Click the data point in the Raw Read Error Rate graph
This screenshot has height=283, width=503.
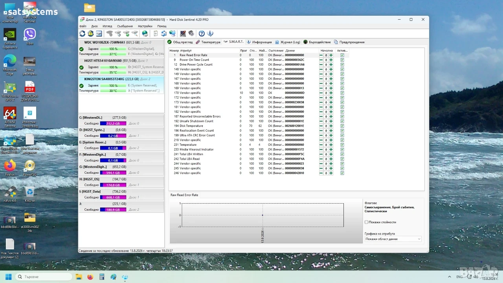(x=263, y=215)
